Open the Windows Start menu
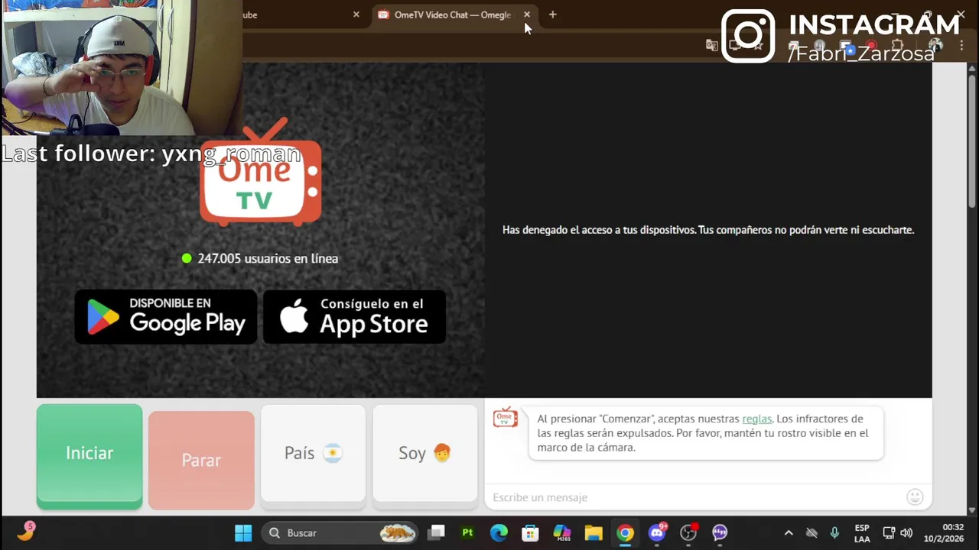 tap(243, 532)
